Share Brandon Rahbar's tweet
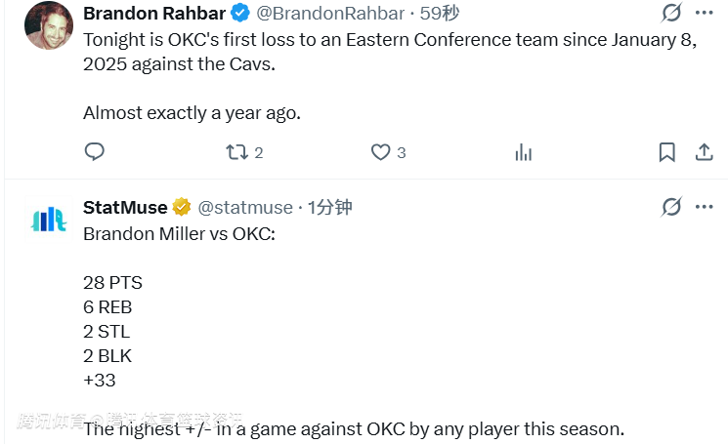 (x=704, y=152)
